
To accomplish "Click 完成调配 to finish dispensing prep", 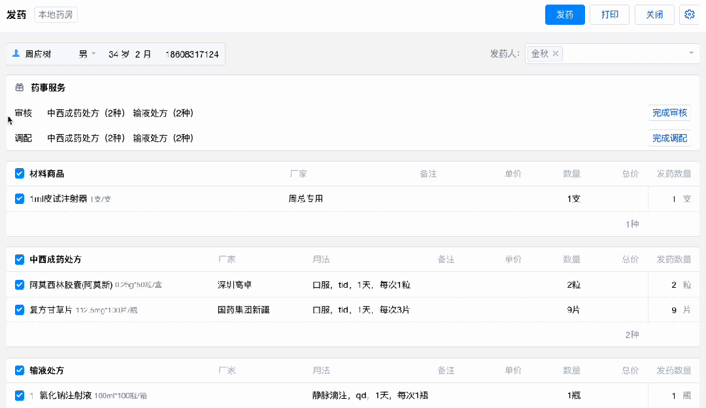I will [669, 138].
